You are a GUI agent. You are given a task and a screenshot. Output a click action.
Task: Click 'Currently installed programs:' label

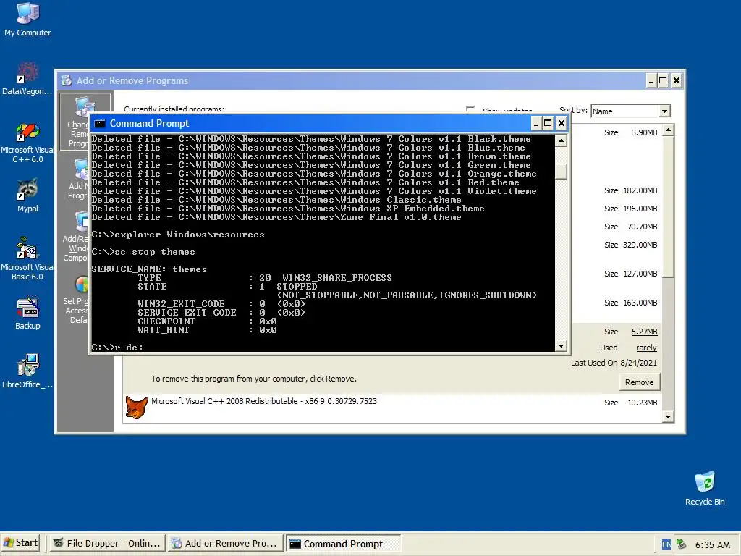pos(174,109)
